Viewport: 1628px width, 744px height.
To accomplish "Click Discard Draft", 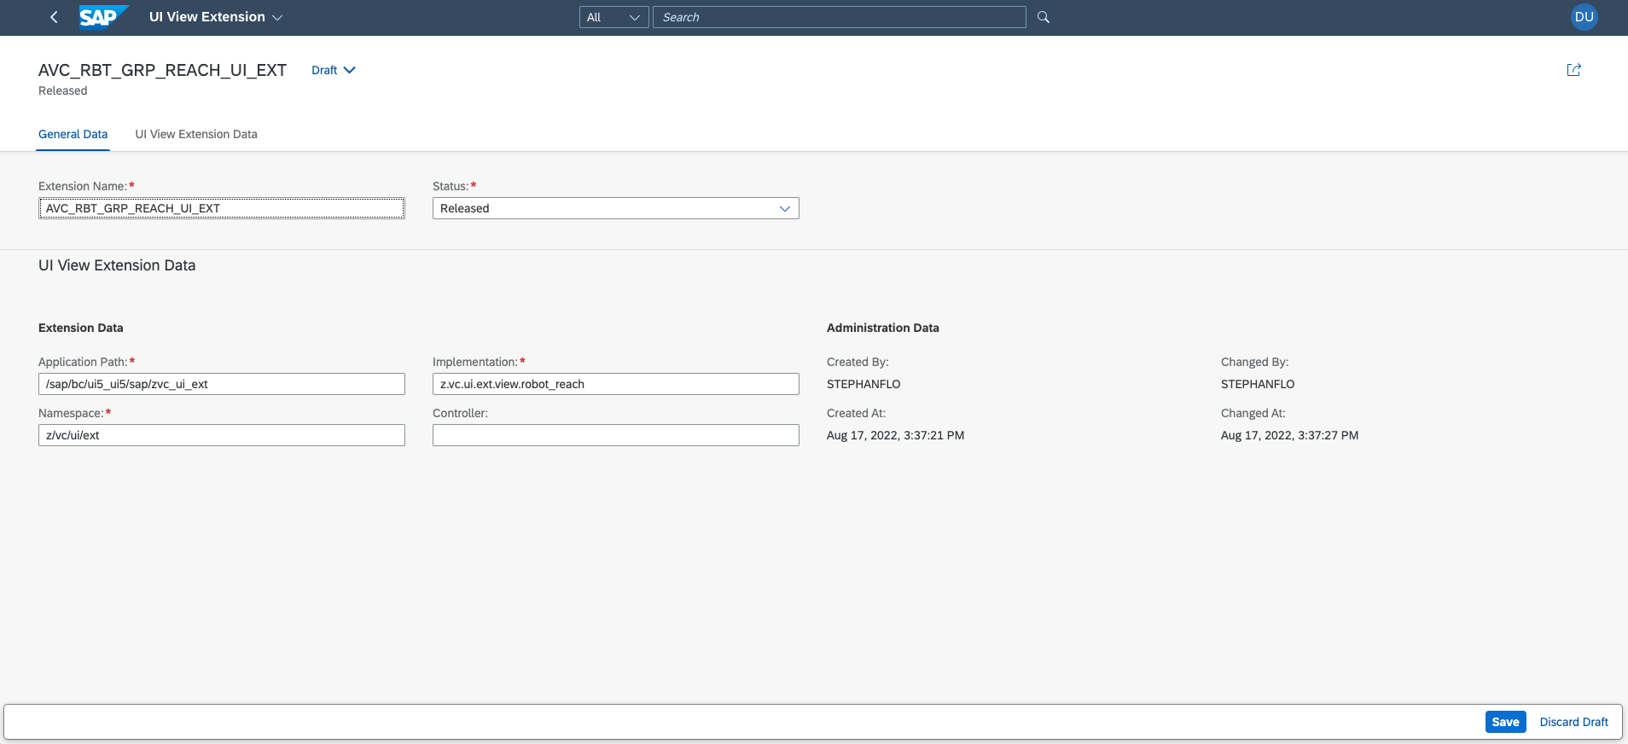I will click(x=1573, y=722).
